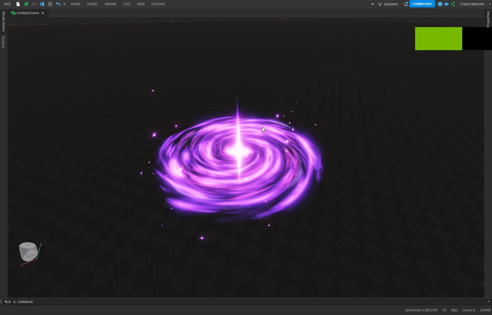Click the view selector orientation cube

(x=28, y=252)
